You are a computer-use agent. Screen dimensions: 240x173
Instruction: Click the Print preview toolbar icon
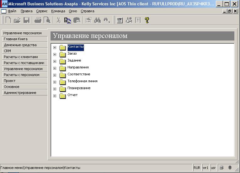pyautogui.click(x=47, y=20)
